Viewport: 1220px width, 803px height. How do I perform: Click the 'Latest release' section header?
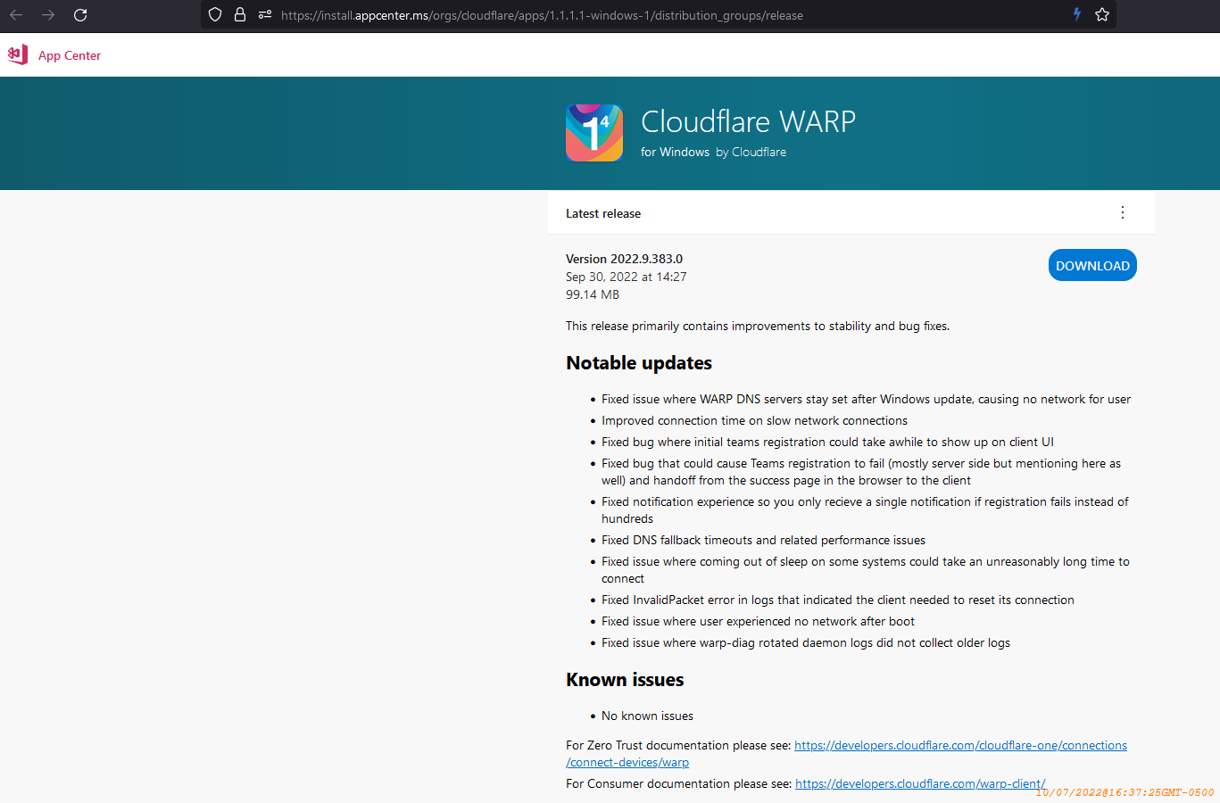[x=603, y=212]
